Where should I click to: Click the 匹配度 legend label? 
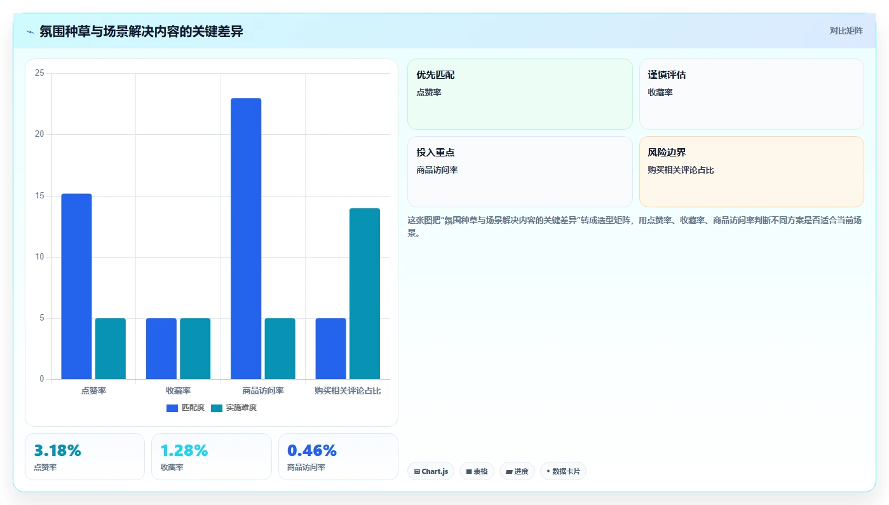193,408
